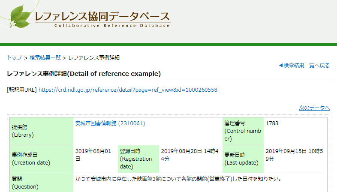
Task: Select the question text about 安城市内 movie theaters
Action: click(x=178, y=179)
